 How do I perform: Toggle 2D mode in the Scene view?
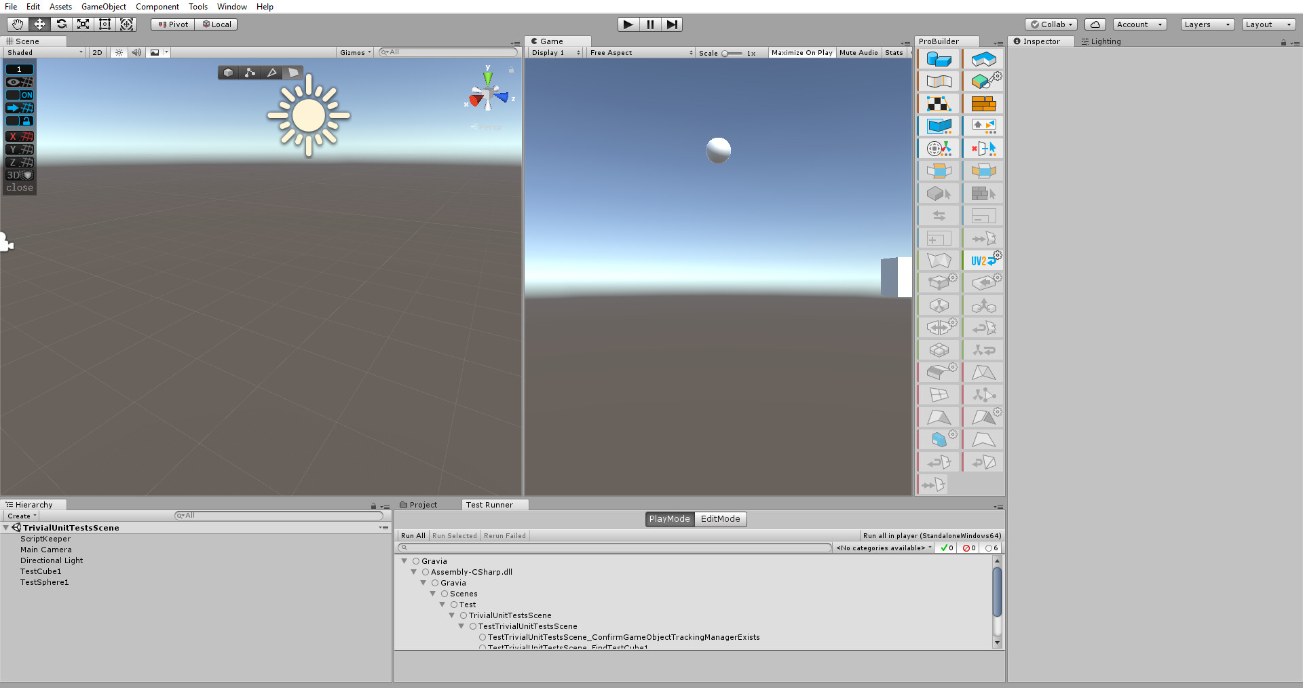tap(97, 52)
